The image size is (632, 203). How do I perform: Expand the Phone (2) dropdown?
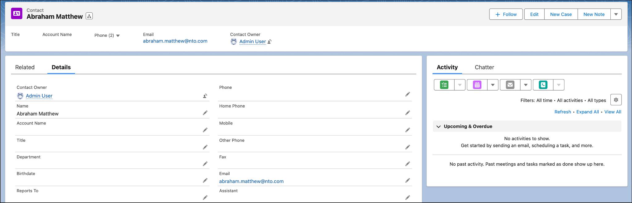pyautogui.click(x=118, y=36)
